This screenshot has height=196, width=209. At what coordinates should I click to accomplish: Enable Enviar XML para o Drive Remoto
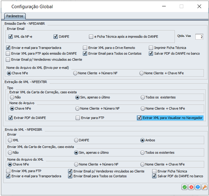tap(85, 48)
